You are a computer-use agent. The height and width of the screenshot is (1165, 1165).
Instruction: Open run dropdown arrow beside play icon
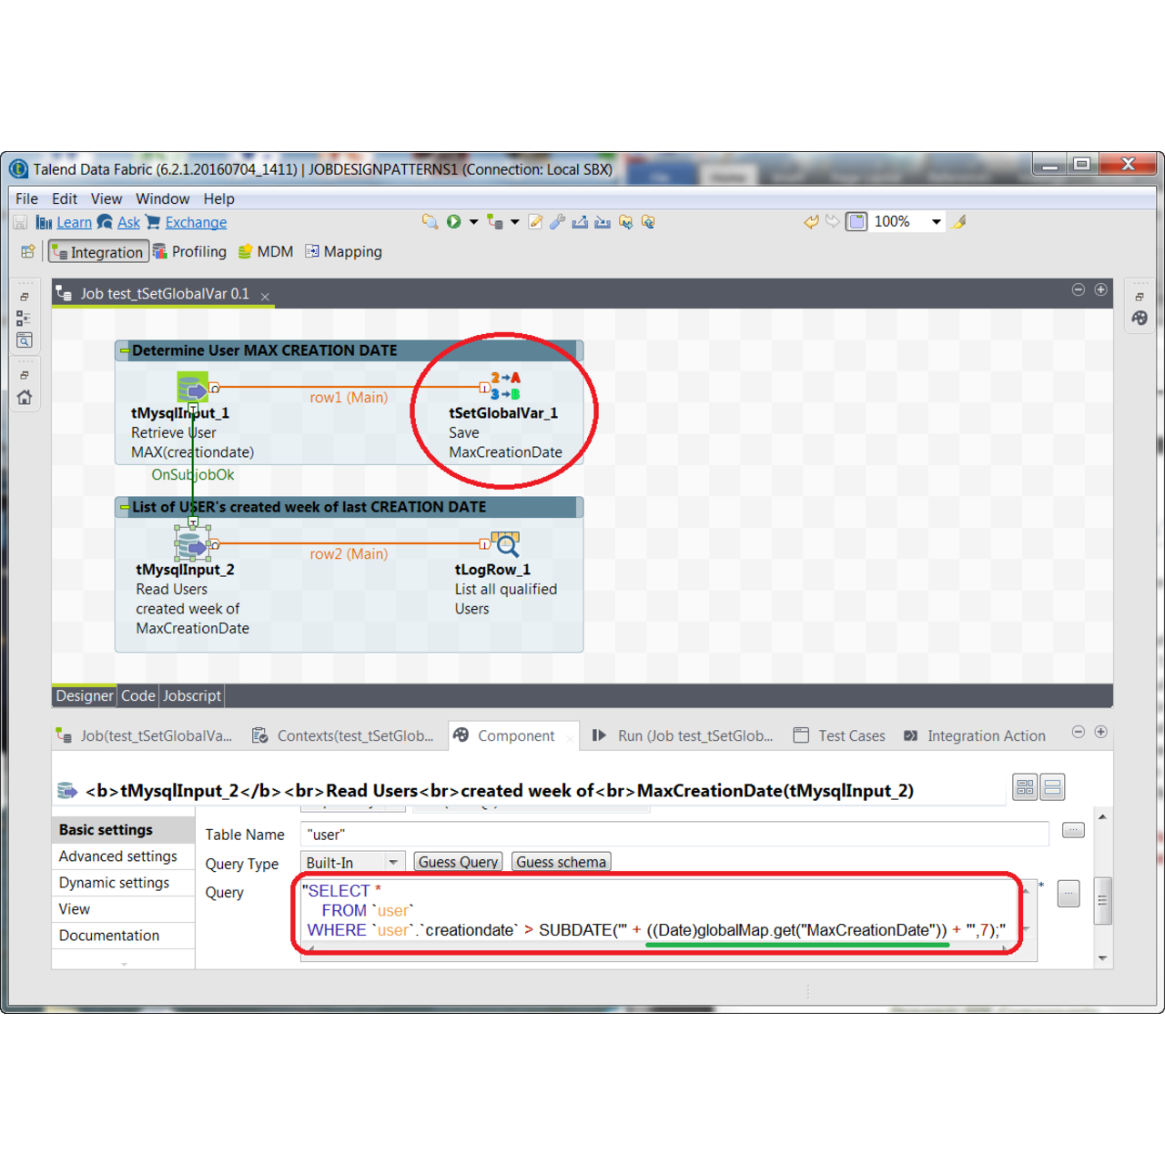(473, 222)
